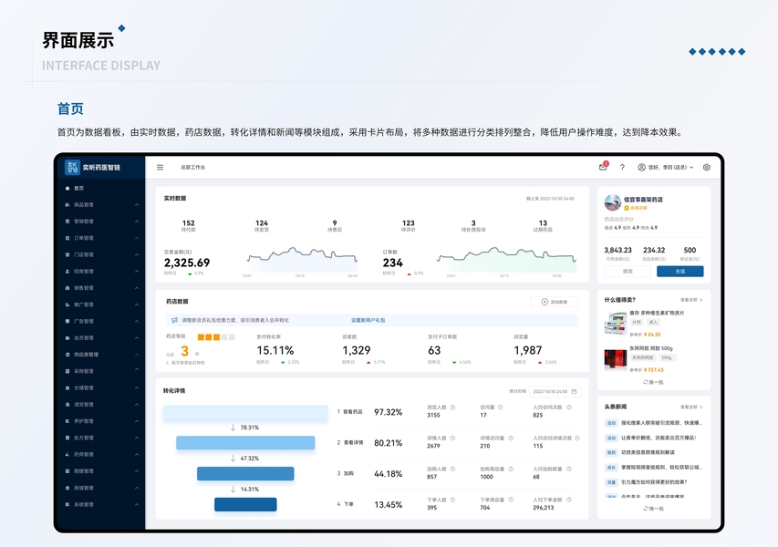Click the help icon beside 人均下单金额
The image size is (778, 547).
pos(569,500)
